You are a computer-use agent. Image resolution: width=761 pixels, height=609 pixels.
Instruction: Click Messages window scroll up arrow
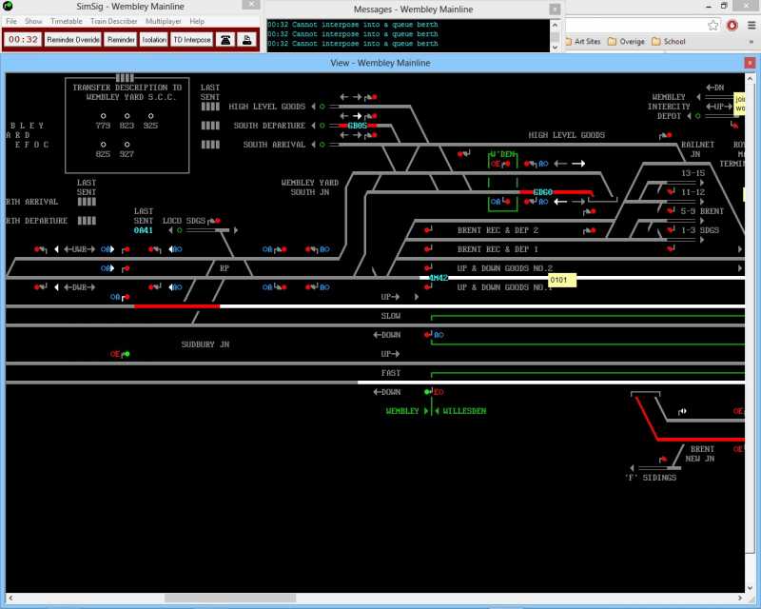(x=556, y=25)
